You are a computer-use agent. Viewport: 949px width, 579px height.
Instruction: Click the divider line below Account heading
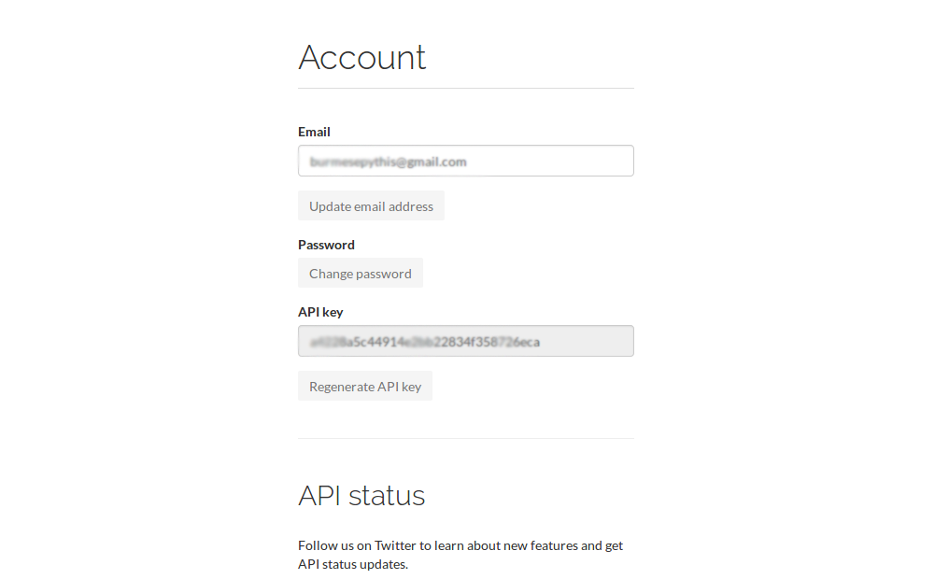tap(465, 89)
